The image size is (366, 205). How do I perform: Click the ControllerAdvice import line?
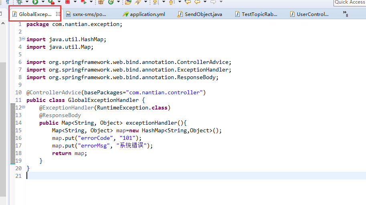(x=129, y=62)
